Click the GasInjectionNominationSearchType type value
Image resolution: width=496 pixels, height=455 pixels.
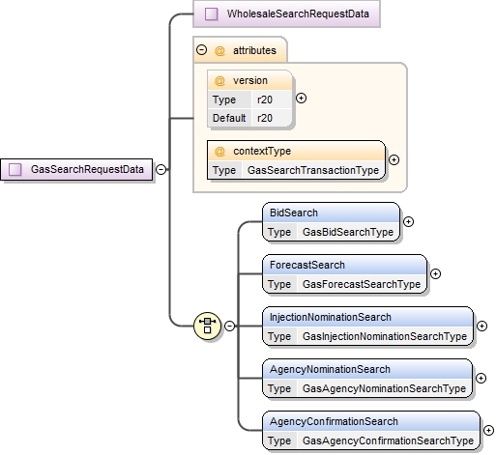pyautogui.click(x=385, y=336)
